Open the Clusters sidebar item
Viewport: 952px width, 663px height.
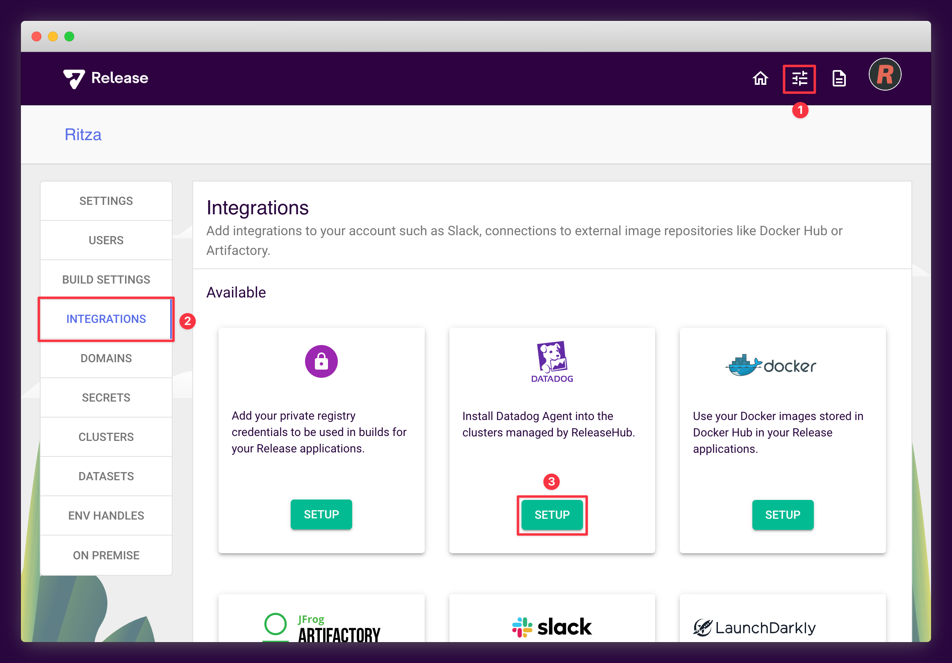[x=106, y=437]
